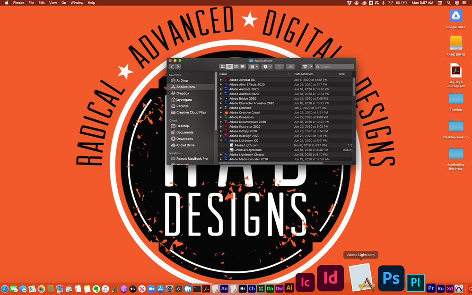Launch Adobe XD from the Dock

450,288
